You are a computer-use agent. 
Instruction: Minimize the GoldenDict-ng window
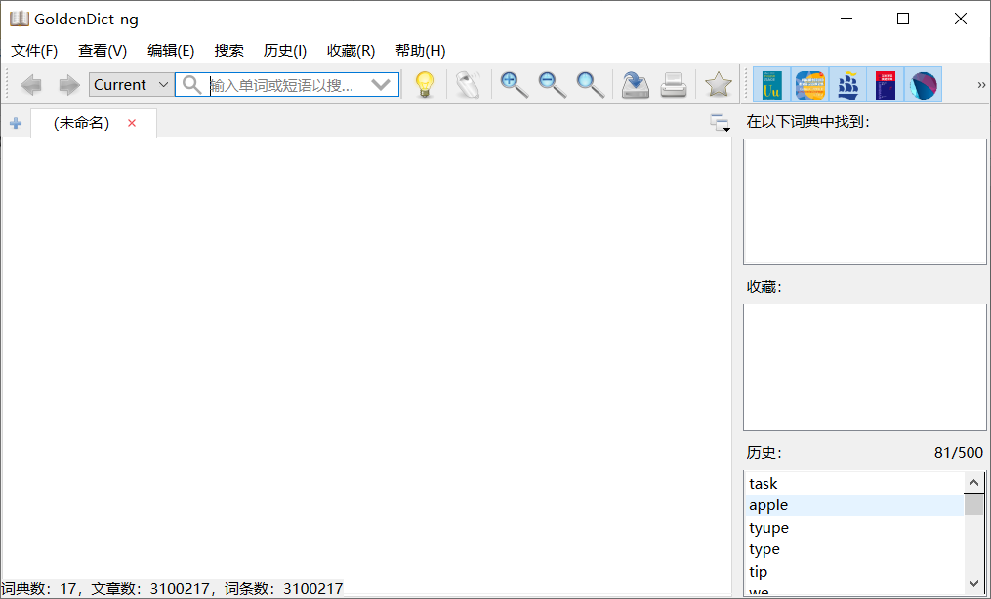pos(846,19)
